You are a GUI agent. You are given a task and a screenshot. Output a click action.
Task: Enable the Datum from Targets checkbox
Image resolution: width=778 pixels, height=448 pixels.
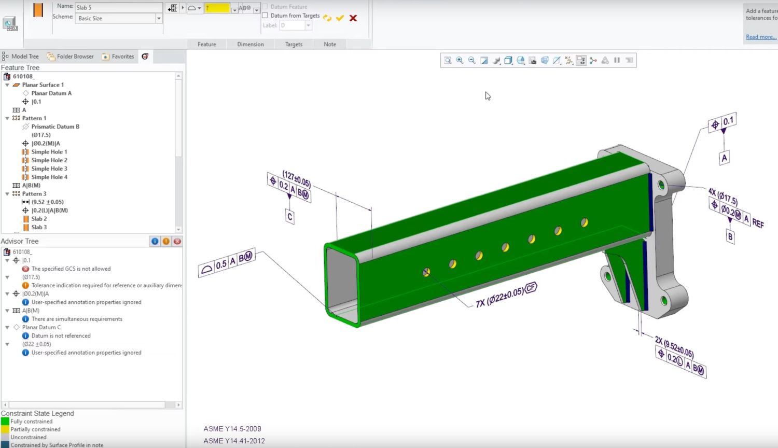tap(265, 16)
